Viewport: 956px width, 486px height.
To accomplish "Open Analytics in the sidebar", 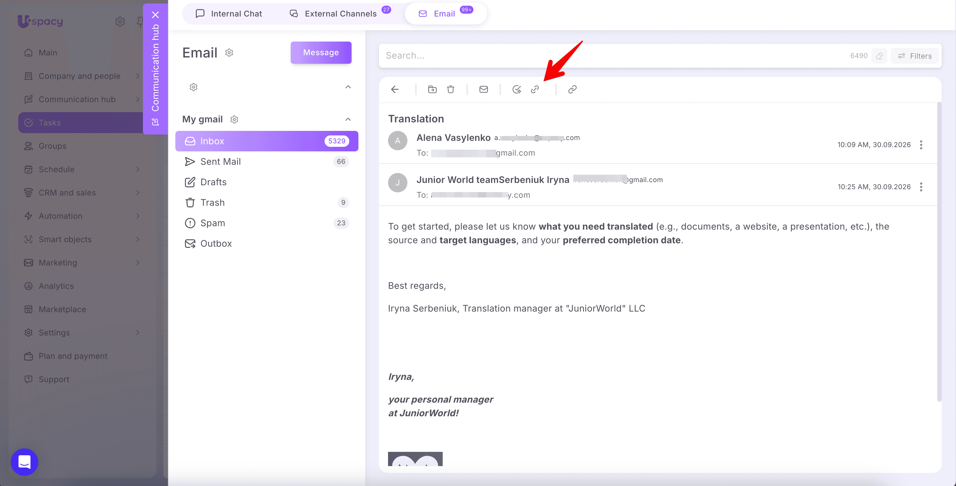I will [x=81, y=286].
